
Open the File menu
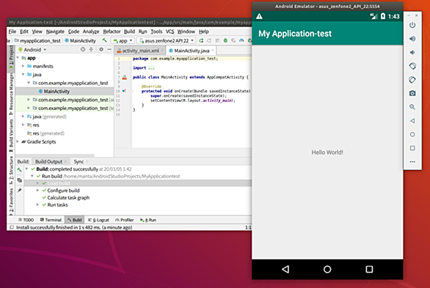(12, 32)
